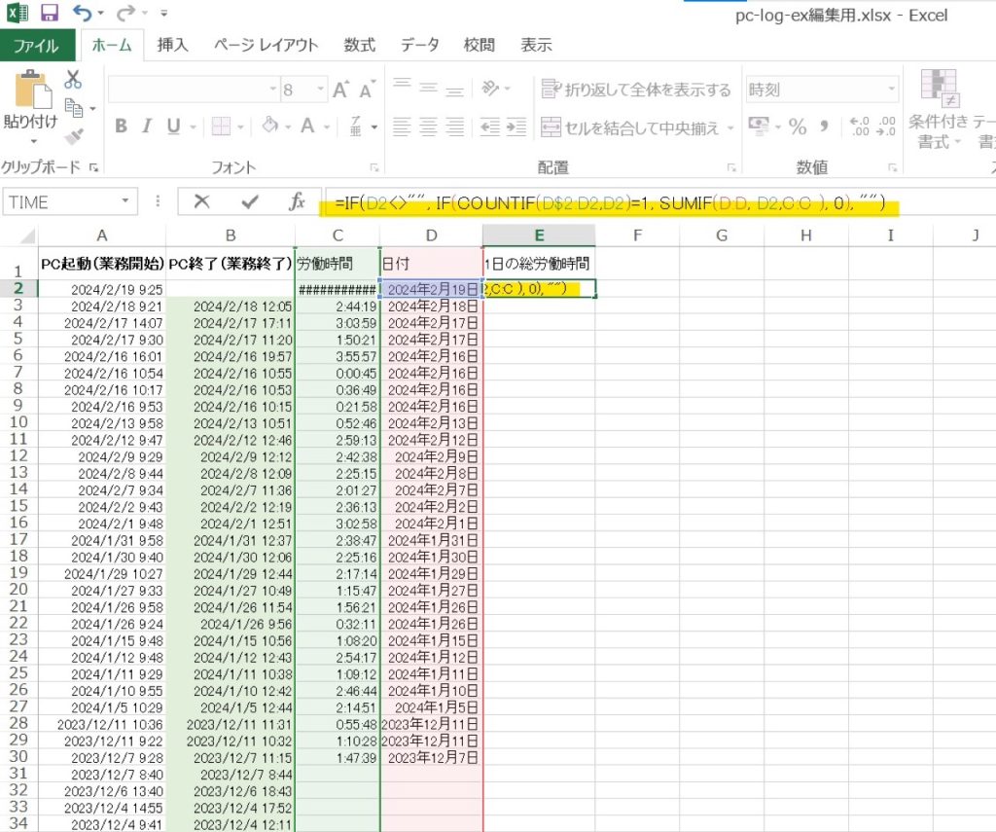This screenshot has height=832, width=996.
Task: Apply comma style
Action: coord(825,127)
